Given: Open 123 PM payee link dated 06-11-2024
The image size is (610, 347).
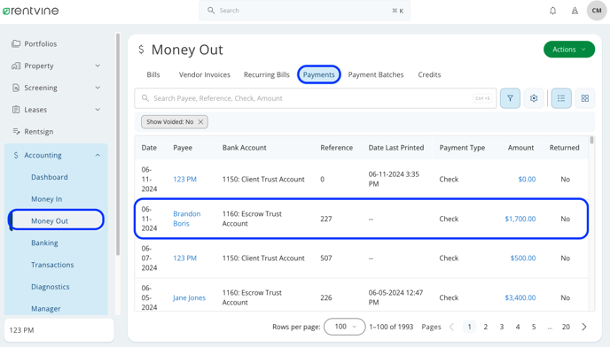Looking at the screenshot, I should [x=184, y=179].
